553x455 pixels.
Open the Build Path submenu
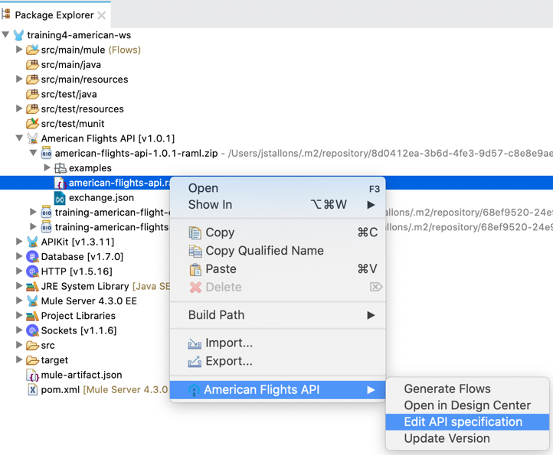(x=277, y=315)
